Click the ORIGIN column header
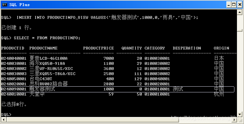 tap(221, 48)
